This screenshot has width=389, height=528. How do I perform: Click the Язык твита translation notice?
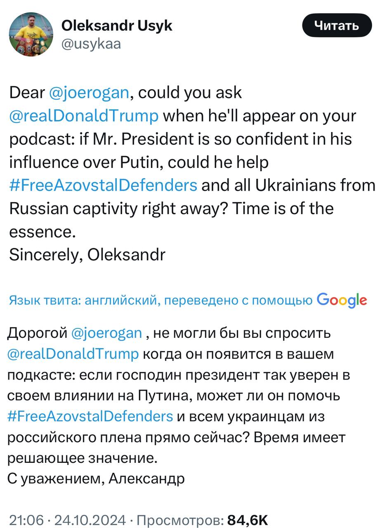[160, 301]
